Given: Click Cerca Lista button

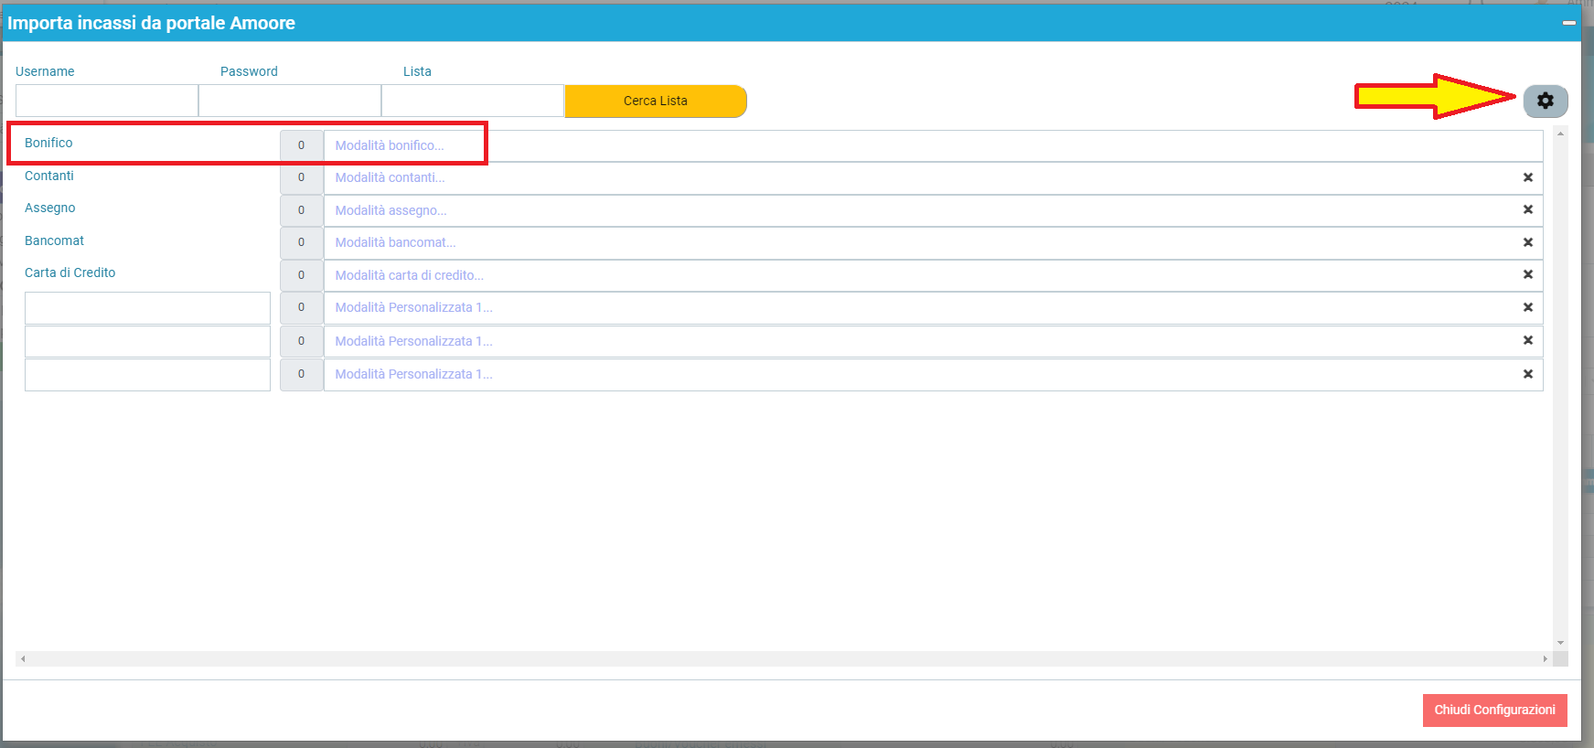Looking at the screenshot, I should coord(656,101).
